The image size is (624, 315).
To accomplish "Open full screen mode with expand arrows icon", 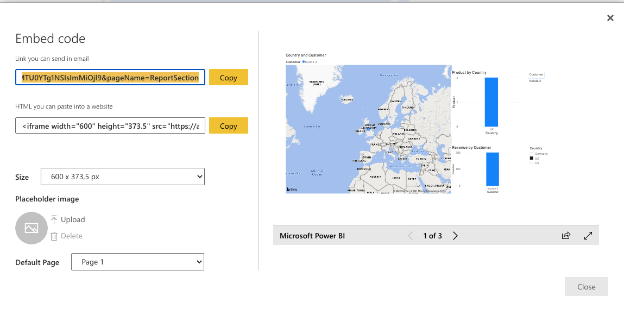I will pyautogui.click(x=588, y=236).
